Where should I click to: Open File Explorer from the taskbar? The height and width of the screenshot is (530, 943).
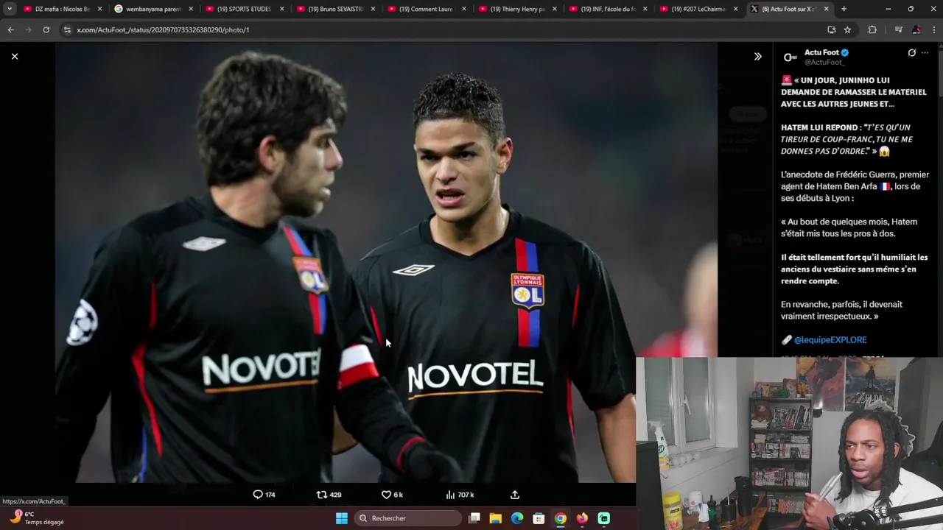[496, 518]
